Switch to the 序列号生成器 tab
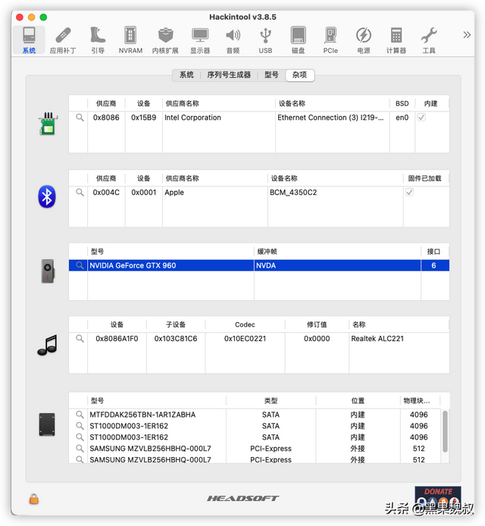 coord(229,75)
